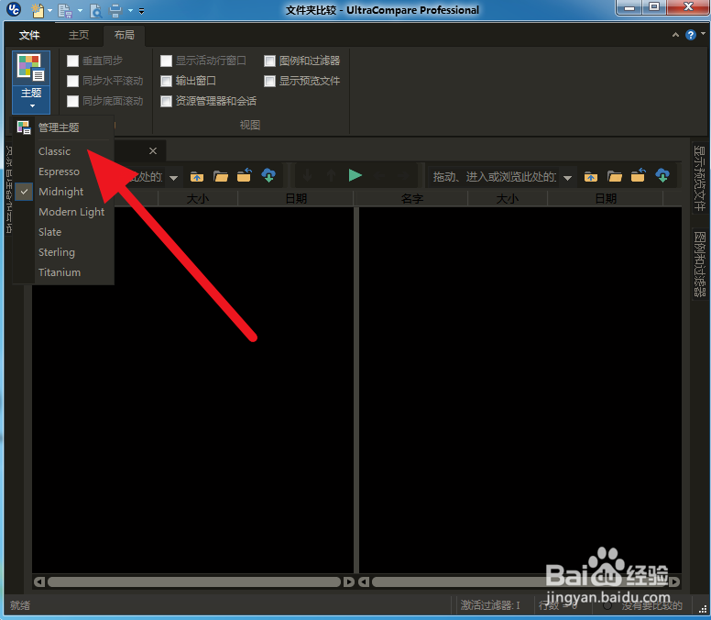711x620 pixels.
Task: Choose the Modern Light theme
Action: (63, 212)
